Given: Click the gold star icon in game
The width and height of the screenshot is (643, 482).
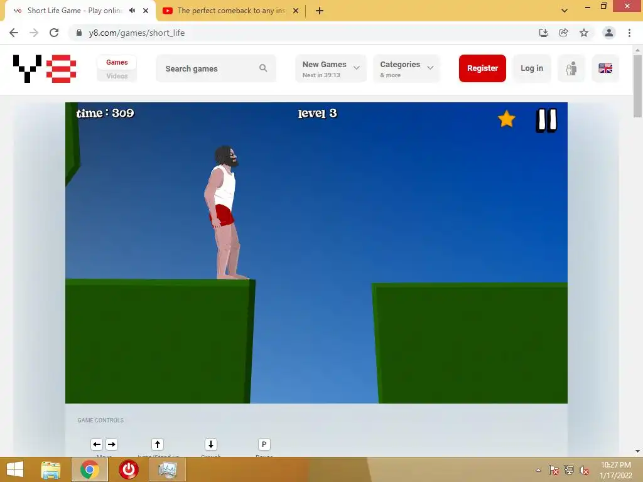Looking at the screenshot, I should point(507,119).
